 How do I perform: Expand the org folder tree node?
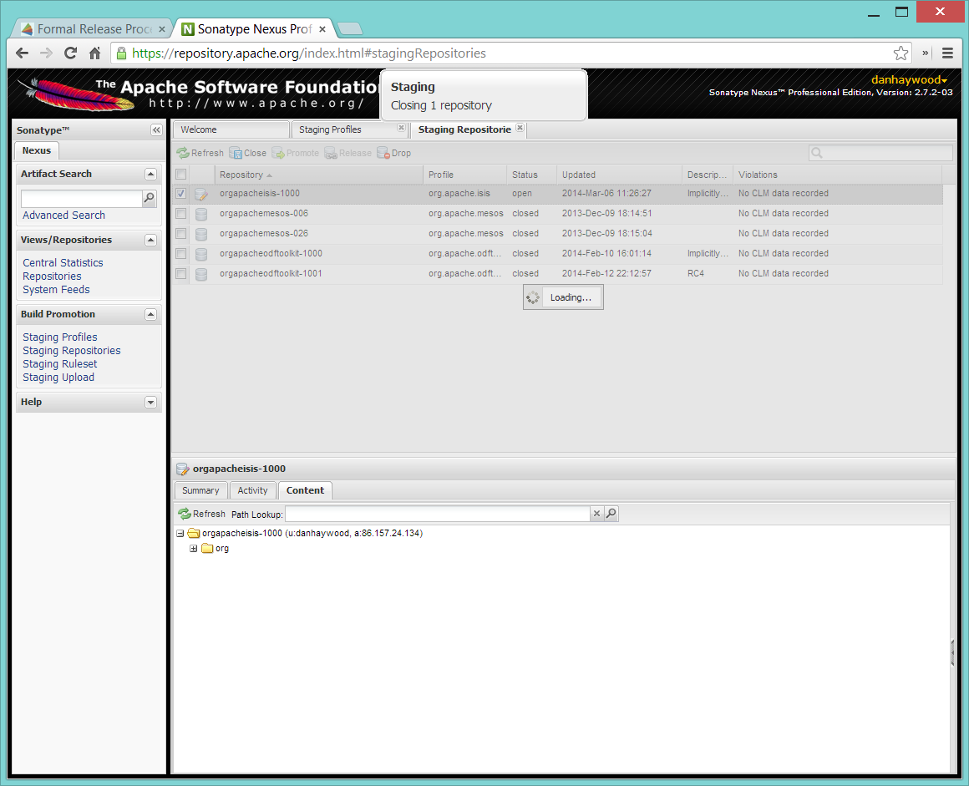[194, 548]
